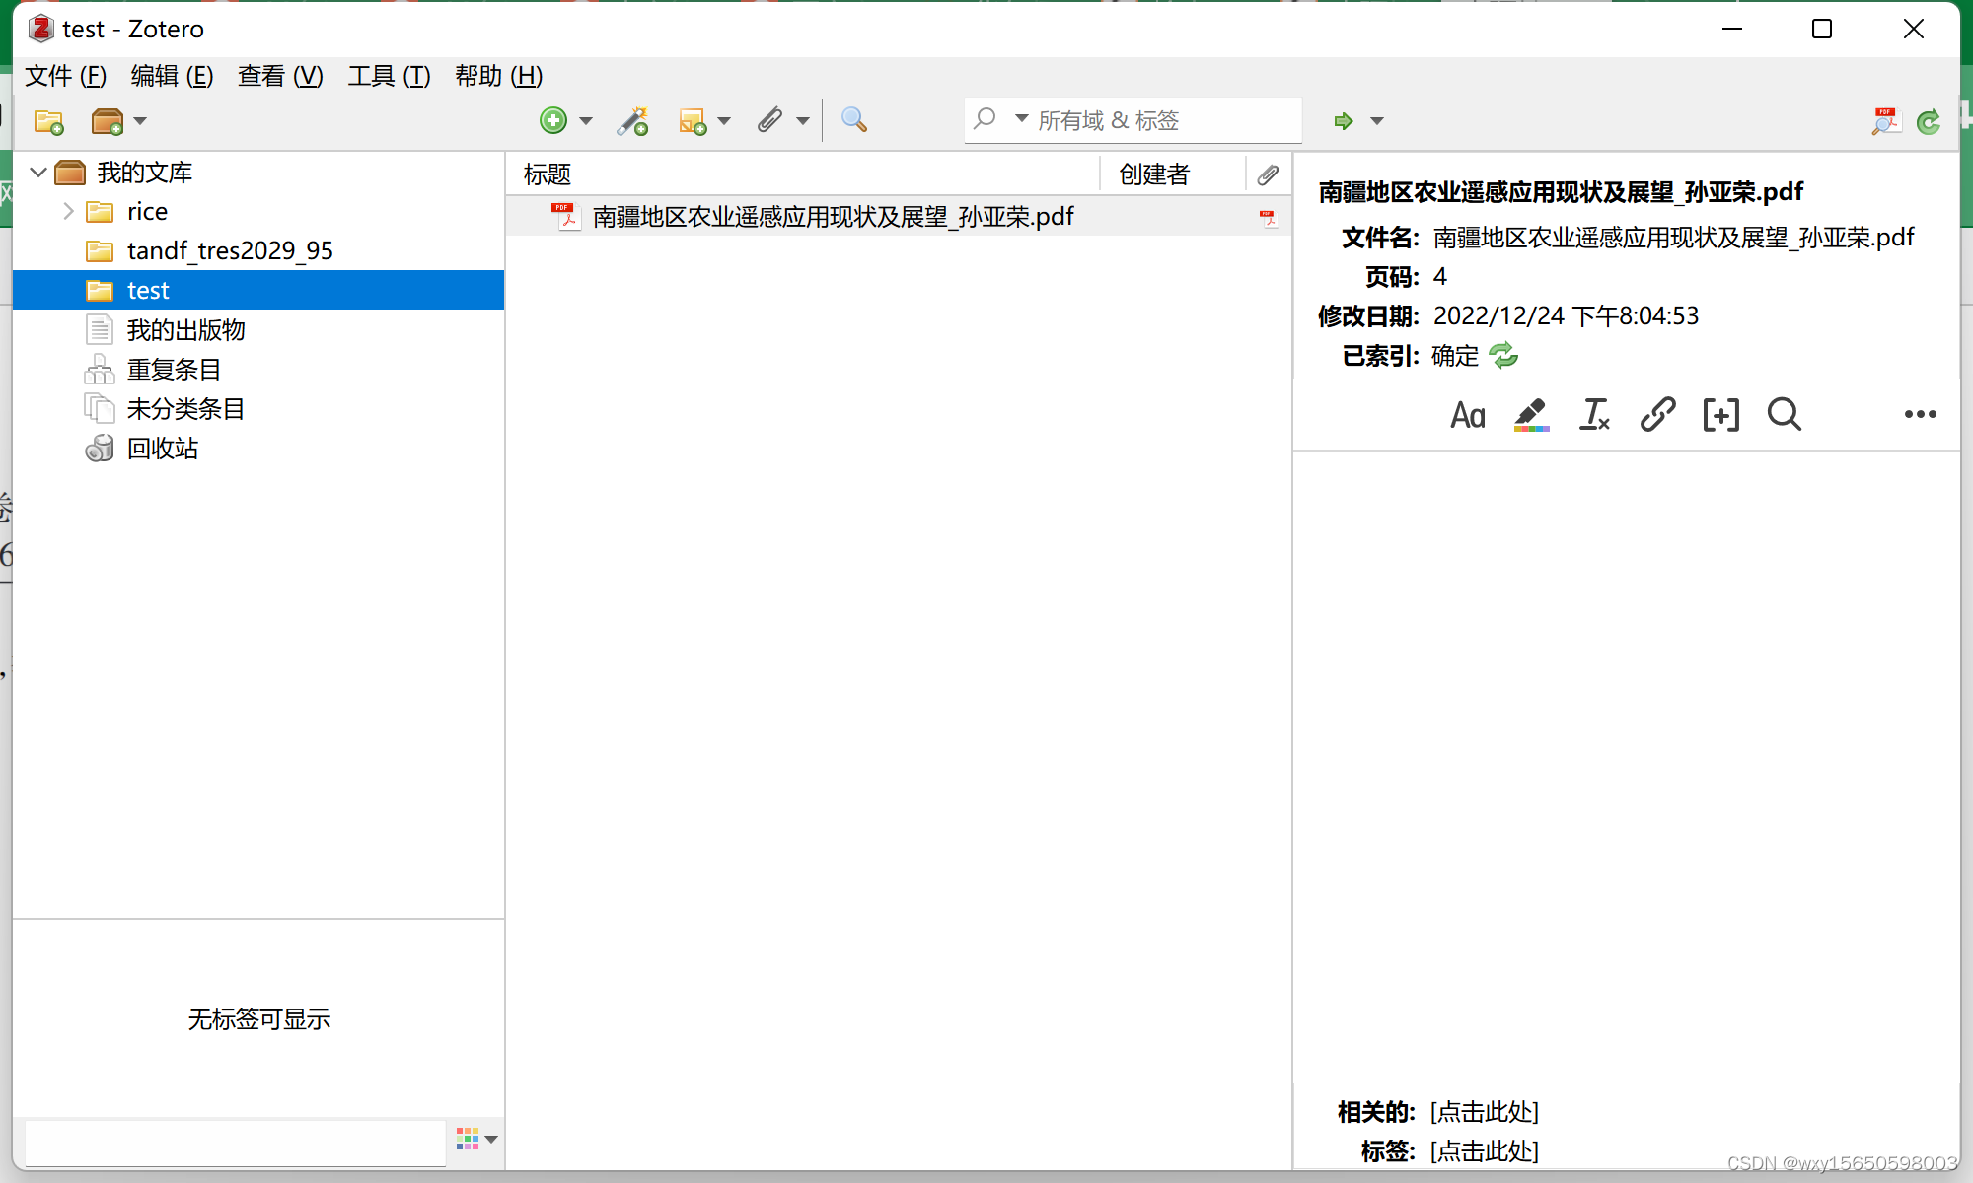Select the 南疆地区农业遥感应用现状及展望 PDF row
The height and width of the screenshot is (1183, 1973).
point(898,216)
